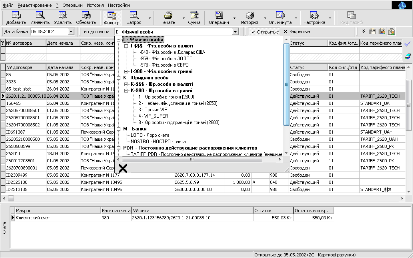
Task: Open the Оп. минута dropdown arrow
Action: 296,18
